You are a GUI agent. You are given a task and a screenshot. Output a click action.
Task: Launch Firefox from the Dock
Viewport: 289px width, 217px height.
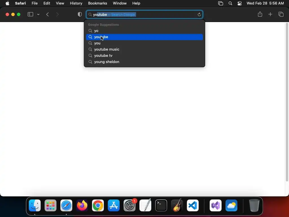click(82, 205)
